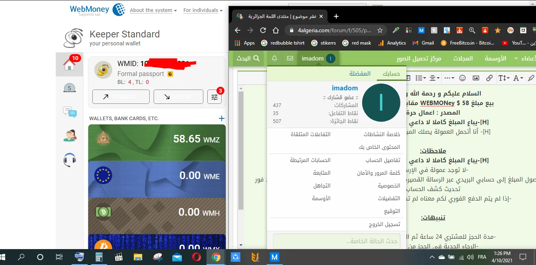Bookmark the page with the star icon
Viewport: 536px width, 265px height.
(x=380, y=30)
